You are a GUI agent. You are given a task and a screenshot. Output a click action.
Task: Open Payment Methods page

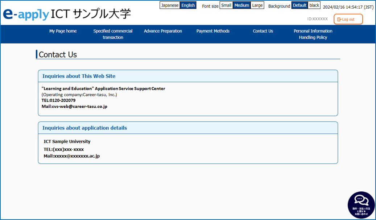213,31
